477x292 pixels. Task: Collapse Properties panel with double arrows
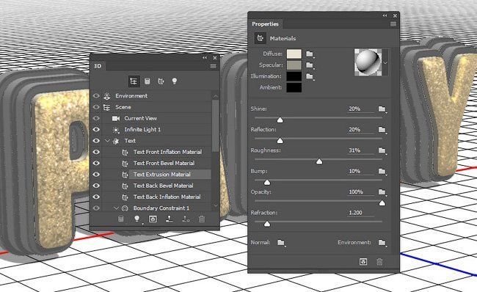pyautogui.click(x=385, y=15)
